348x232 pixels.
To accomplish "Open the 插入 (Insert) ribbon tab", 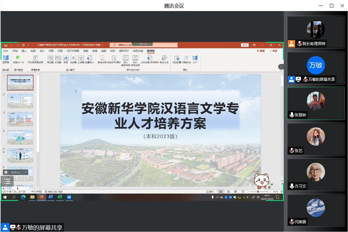I will [x=24, y=51].
